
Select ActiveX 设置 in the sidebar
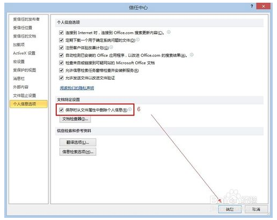[x=24, y=53]
